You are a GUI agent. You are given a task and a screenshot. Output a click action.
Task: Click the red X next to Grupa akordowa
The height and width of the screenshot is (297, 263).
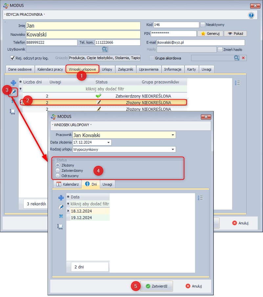[x=243, y=58]
